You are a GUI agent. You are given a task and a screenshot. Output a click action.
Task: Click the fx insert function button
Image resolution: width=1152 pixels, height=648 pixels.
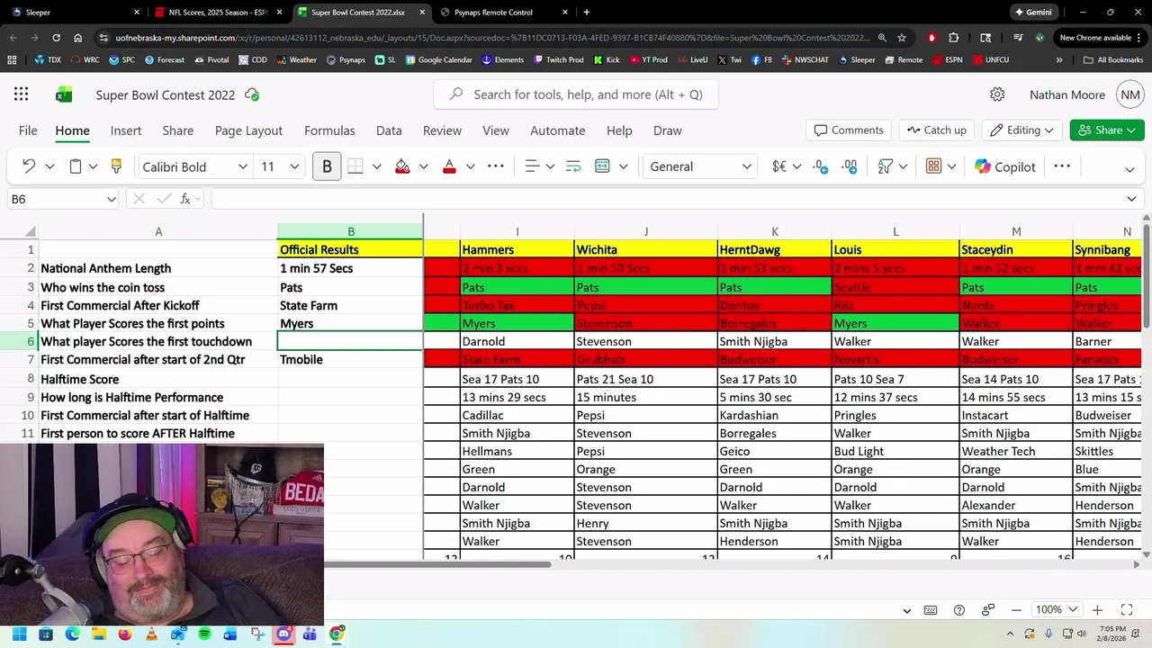(x=185, y=199)
